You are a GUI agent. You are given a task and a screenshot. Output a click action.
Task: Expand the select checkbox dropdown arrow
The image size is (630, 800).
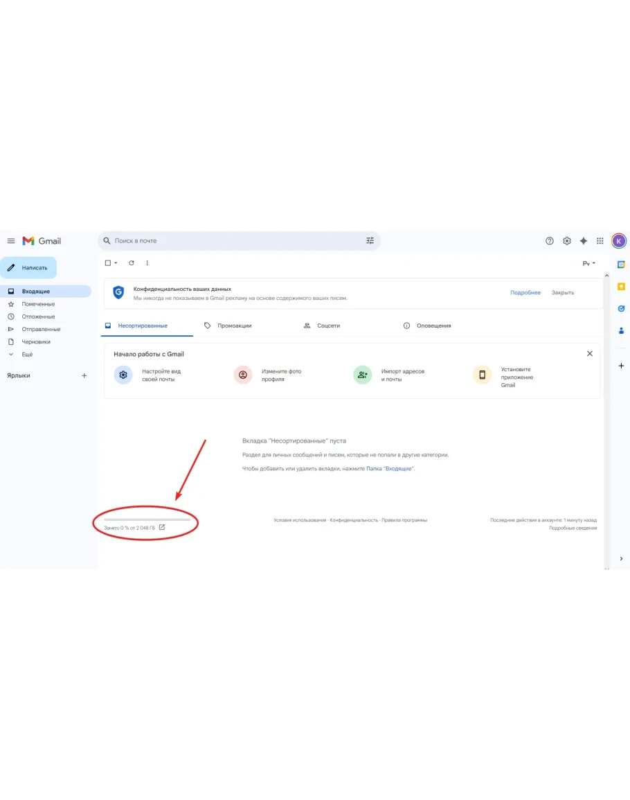click(116, 263)
